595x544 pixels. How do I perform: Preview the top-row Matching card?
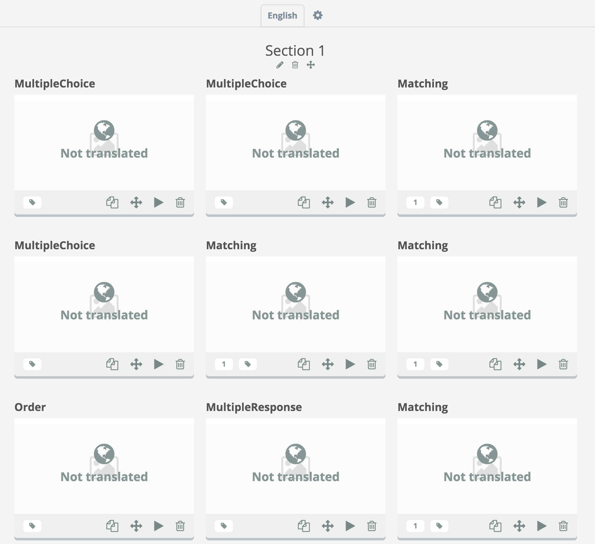coord(542,203)
